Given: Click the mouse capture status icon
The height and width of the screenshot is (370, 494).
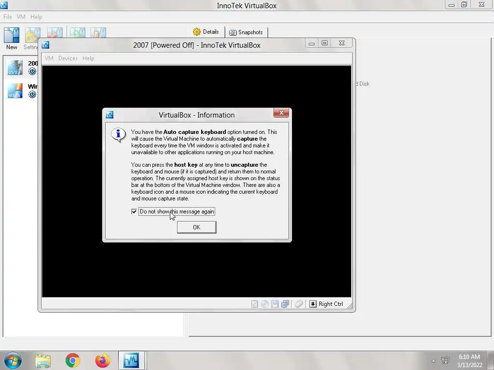Looking at the screenshot, I should 299,304.
